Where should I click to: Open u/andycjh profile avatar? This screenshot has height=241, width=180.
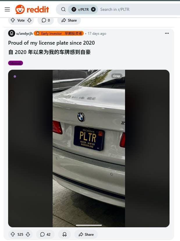pos(12,33)
